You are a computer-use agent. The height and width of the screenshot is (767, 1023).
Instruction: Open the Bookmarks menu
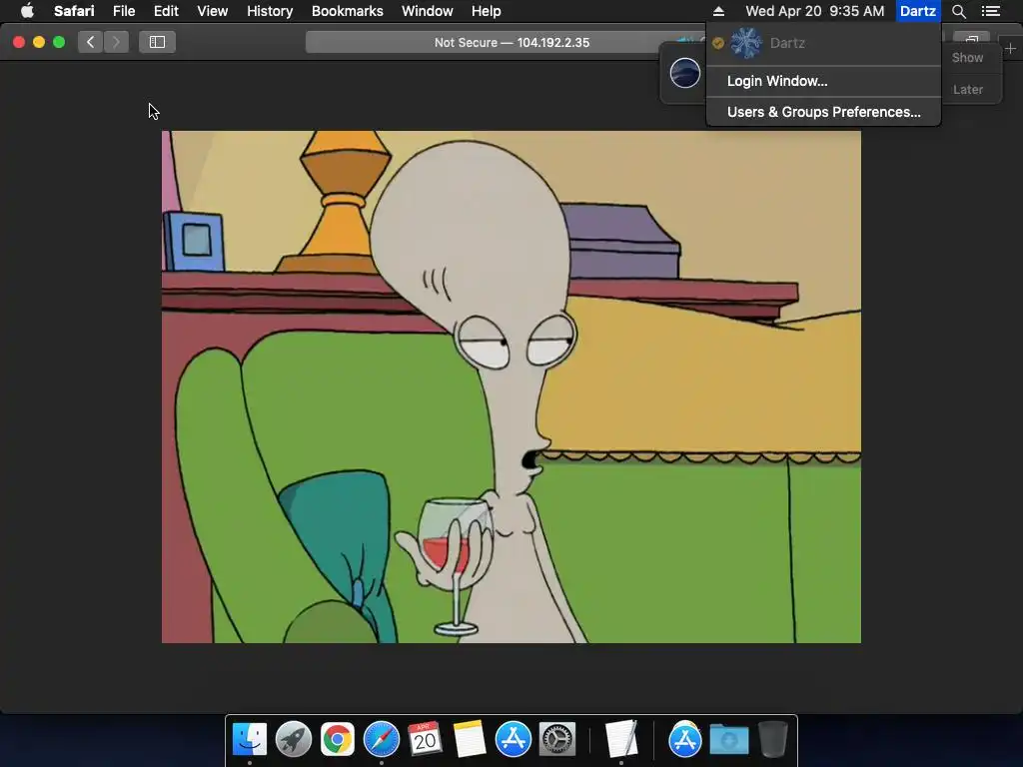347,11
